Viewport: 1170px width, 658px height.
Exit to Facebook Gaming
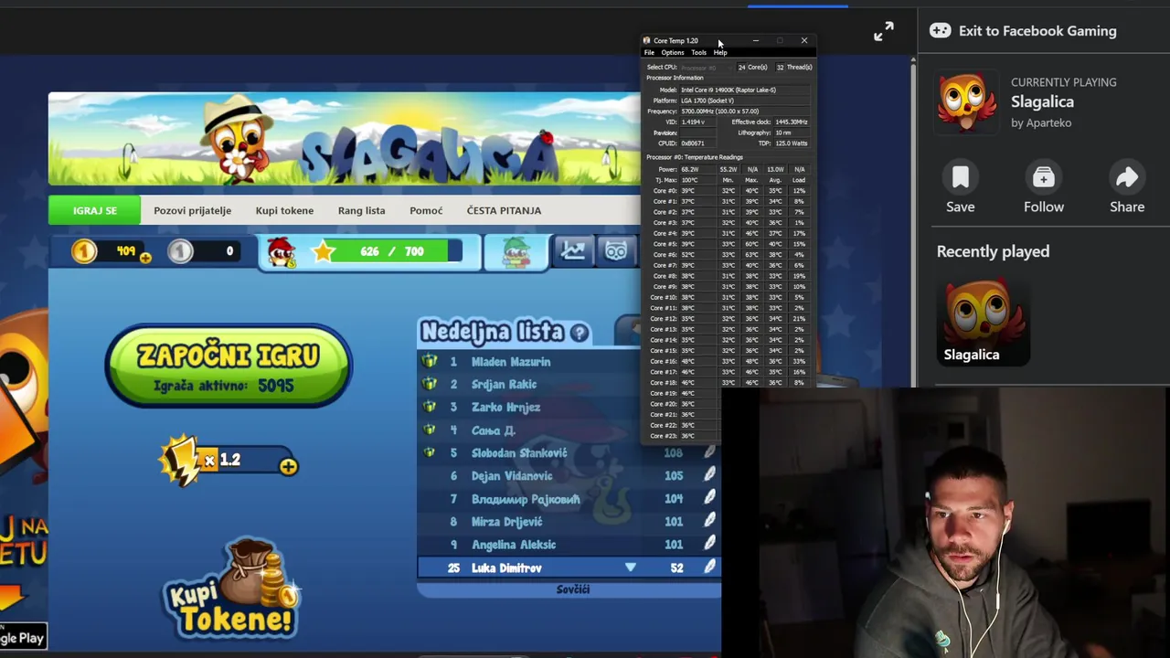(x=1023, y=30)
